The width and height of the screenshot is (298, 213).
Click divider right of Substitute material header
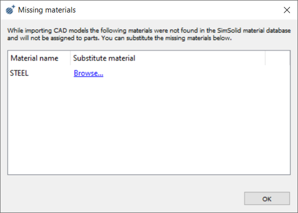(x=265, y=58)
